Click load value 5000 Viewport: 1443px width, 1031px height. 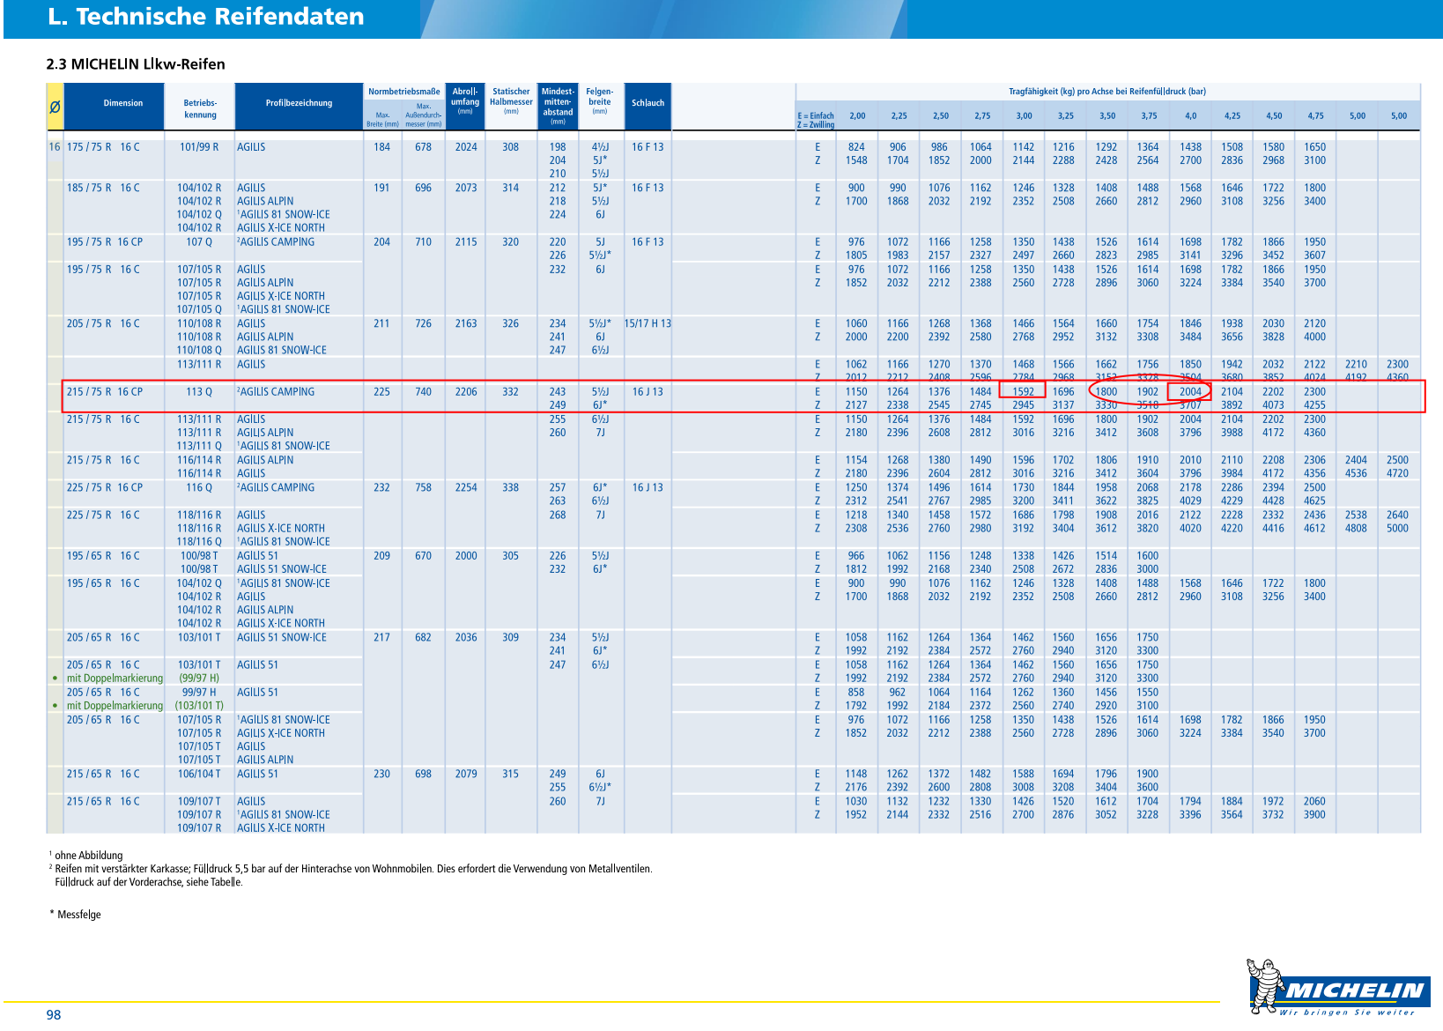point(1398,529)
